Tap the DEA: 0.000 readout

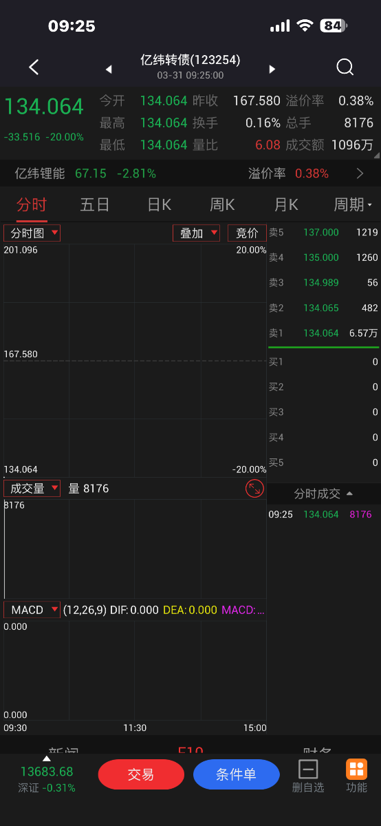[190, 610]
